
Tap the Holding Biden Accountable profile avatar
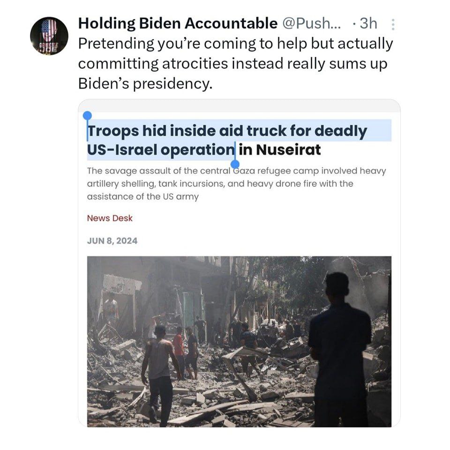point(49,36)
